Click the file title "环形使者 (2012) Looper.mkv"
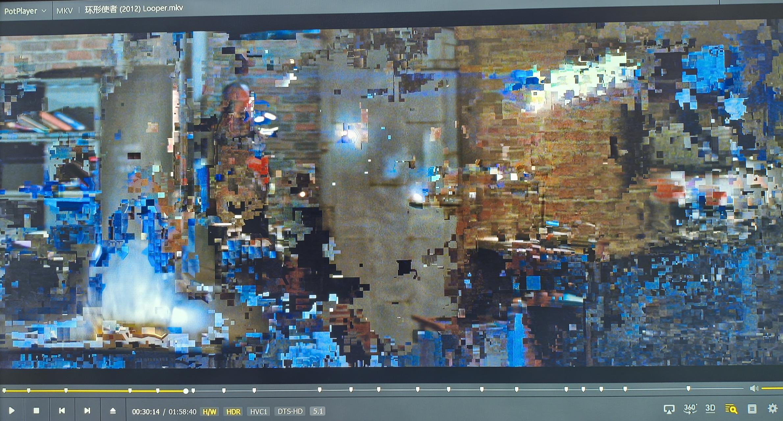Viewport: 783px width, 421px height. tap(134, 9)
